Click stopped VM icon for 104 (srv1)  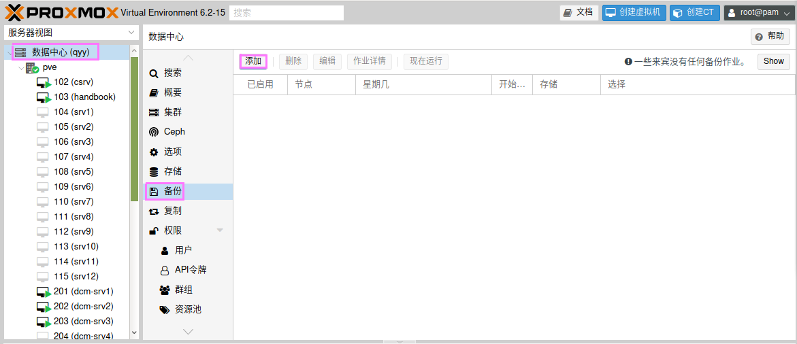43,112
